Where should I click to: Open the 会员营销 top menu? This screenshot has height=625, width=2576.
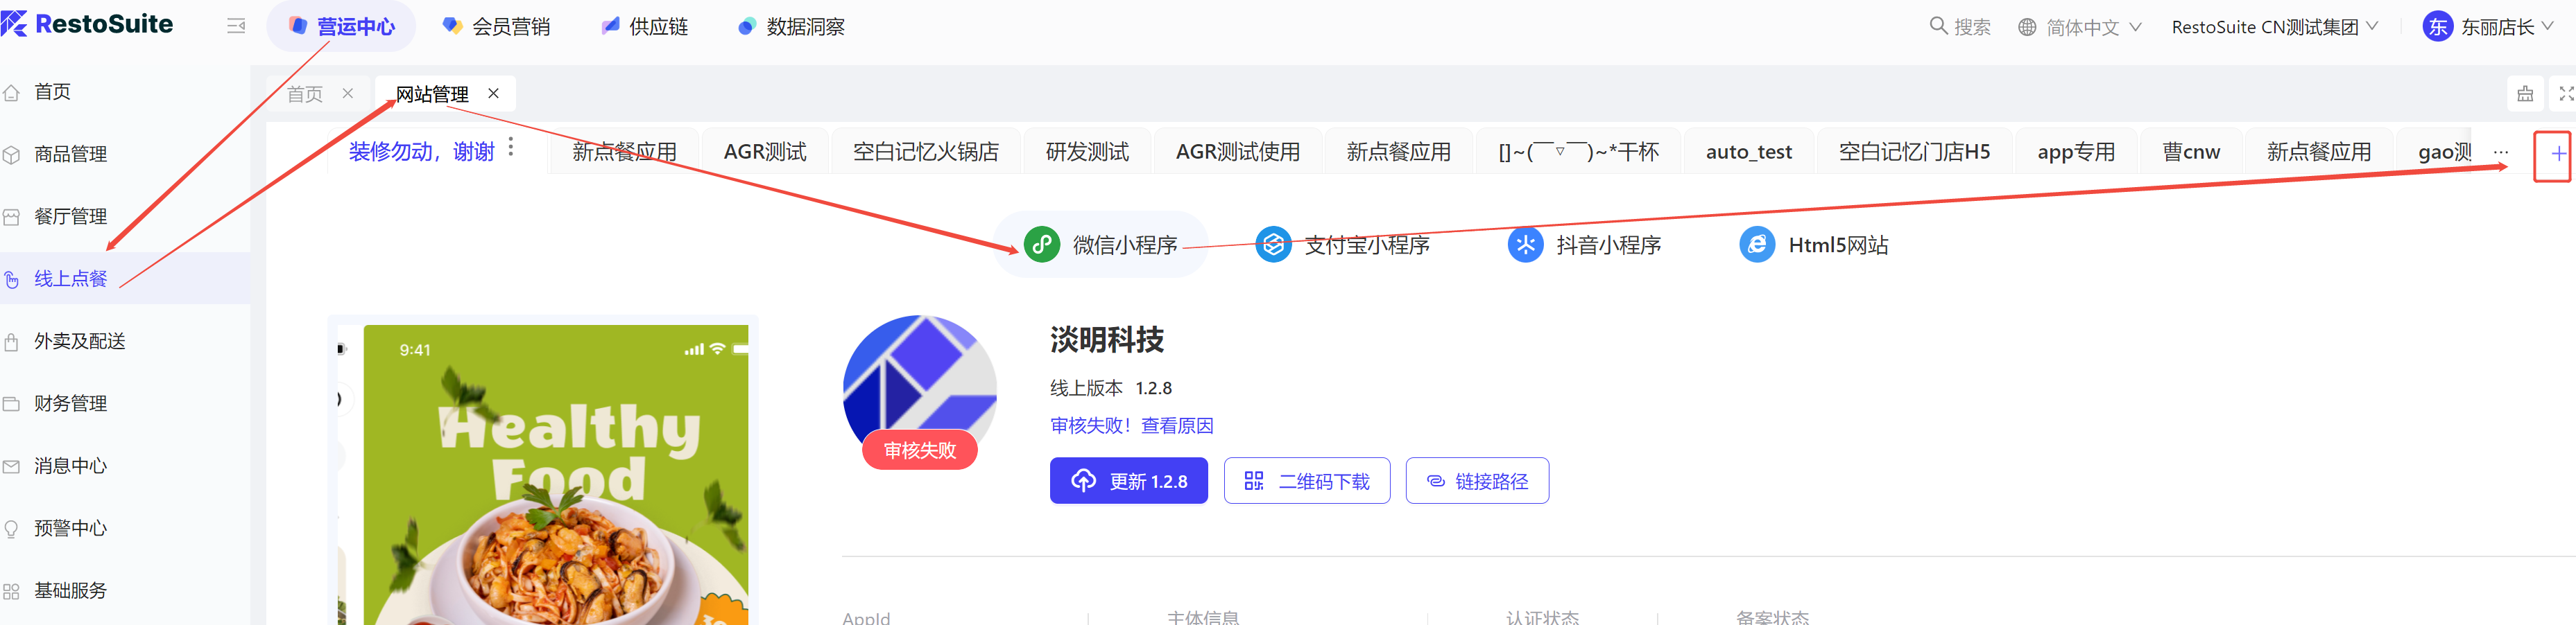497,27
